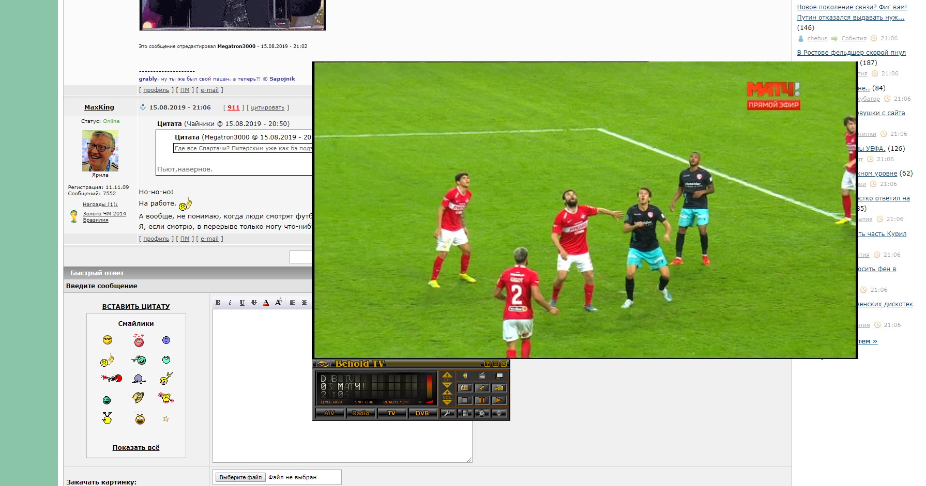This screenshot has height=486, width=926.
Task: Switch to Radio mode tab
Action: pos(361,413)
